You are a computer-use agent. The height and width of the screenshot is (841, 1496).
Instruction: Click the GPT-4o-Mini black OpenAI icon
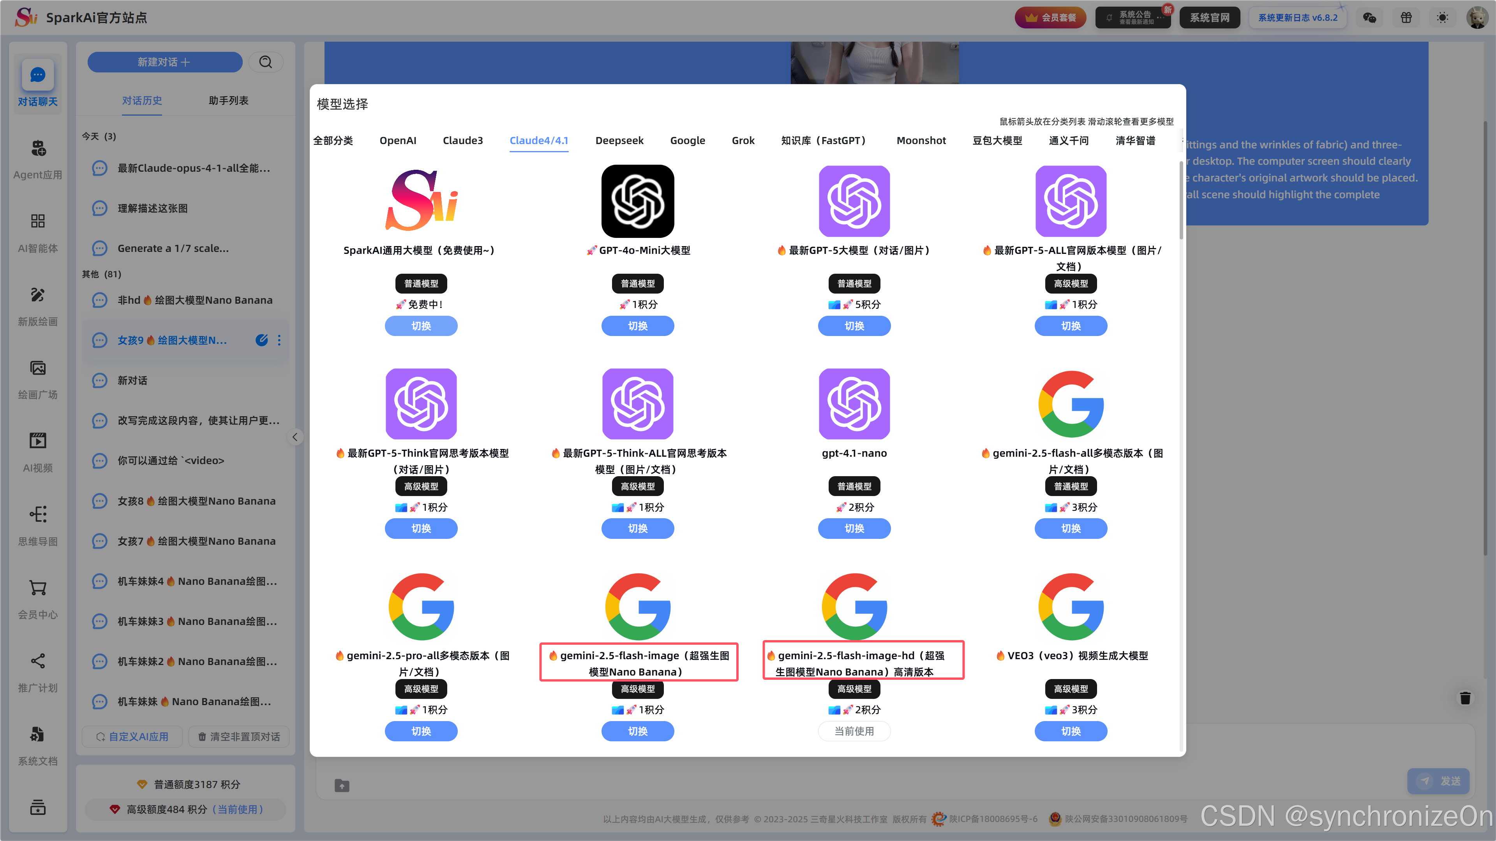[x=638, y=201]
